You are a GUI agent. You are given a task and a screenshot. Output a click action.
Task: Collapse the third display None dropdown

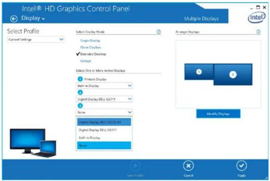pos(104,112)
